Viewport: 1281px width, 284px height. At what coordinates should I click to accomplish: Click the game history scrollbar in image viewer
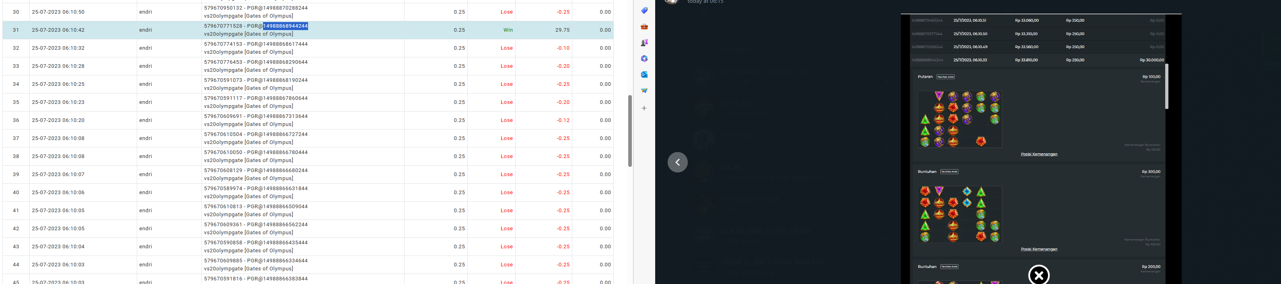1167,86
